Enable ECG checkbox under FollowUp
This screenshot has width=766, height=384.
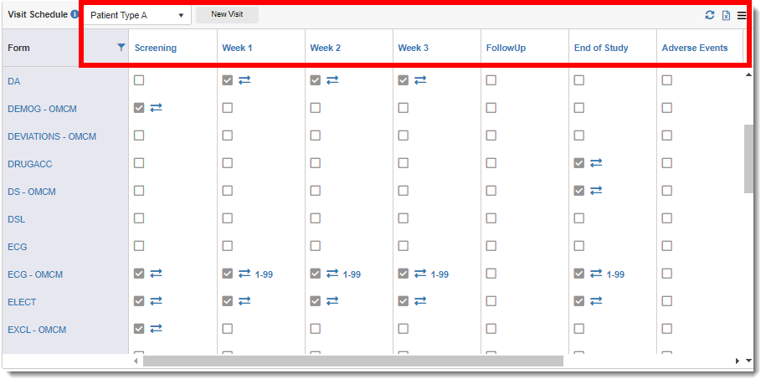(491, 246)
